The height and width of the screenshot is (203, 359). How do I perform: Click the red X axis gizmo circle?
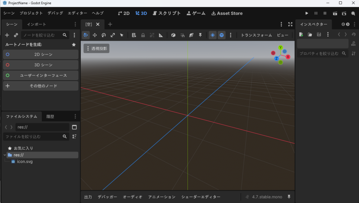point(288,57)
